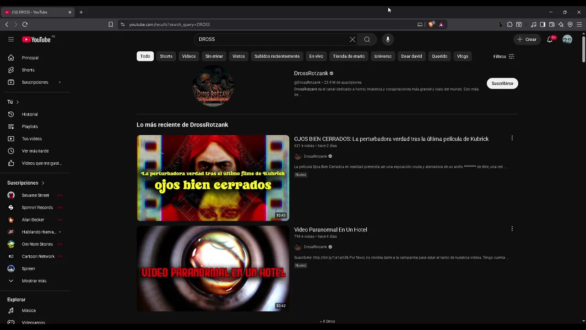Select the Dear david chip
The height and width of the screenshot is (330, 586).
point(412,56)
